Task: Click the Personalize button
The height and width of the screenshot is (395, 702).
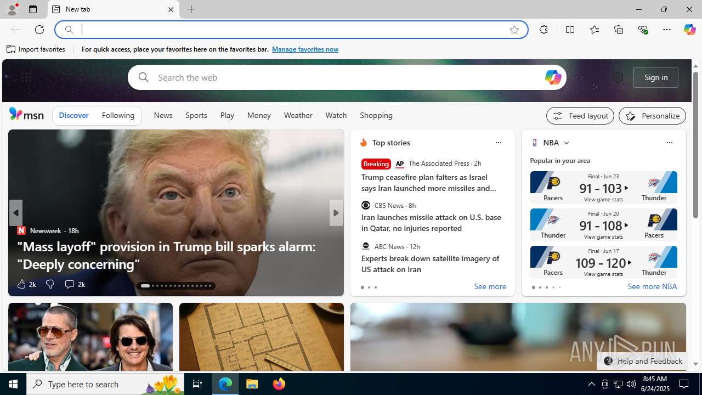Action: (652, 116)
